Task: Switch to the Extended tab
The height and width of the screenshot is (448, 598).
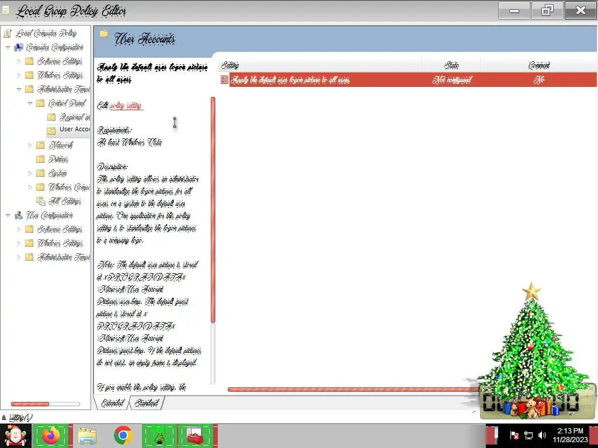Action: (x=112, y=403)
